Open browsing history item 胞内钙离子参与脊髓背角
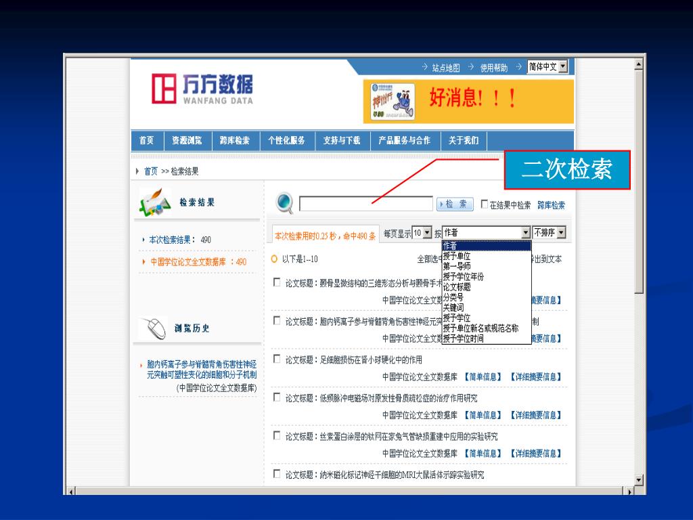The height and width of the screenshot is (520, 693). click(202, 369)
